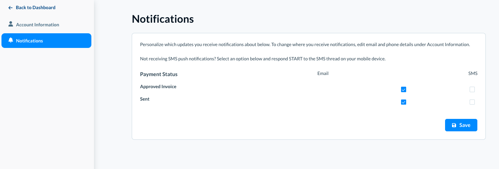
Task: Uncheck the Sent email notification checkbox
Action: 404,102
